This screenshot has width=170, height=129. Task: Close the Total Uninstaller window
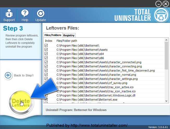pos(166,4)
